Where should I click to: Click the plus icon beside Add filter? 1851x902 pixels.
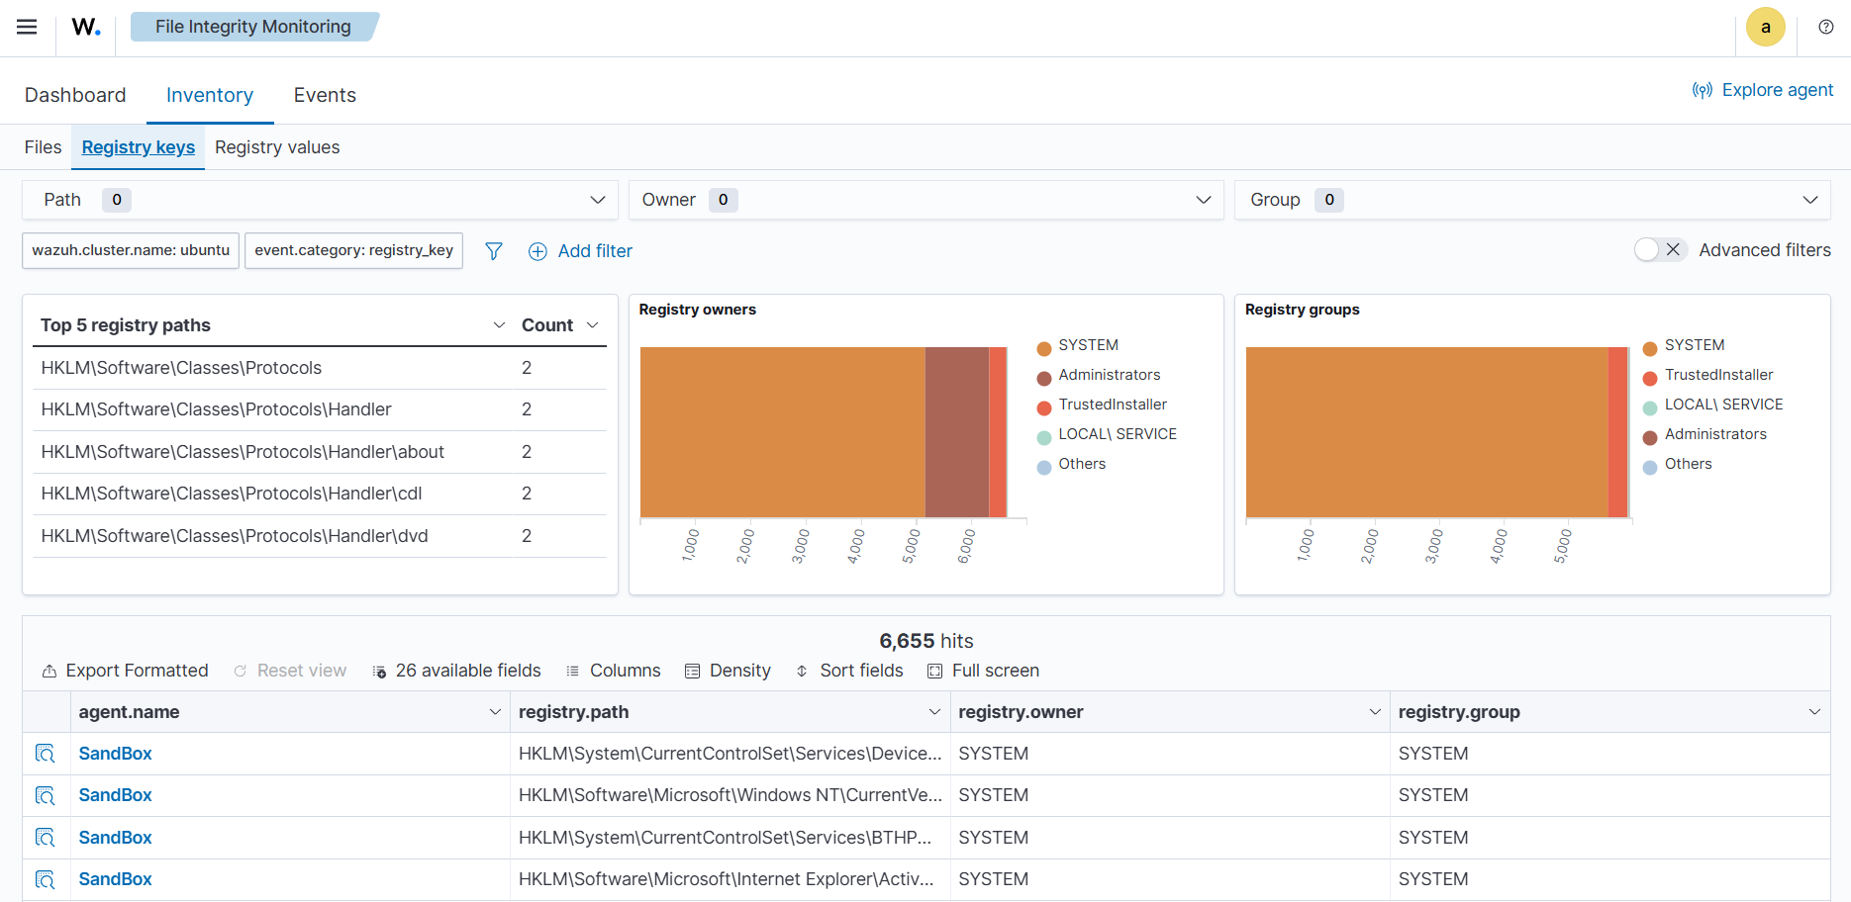[537, 251]
